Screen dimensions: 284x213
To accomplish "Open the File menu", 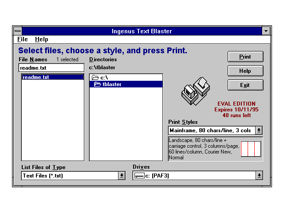I will tap(23, 39).
